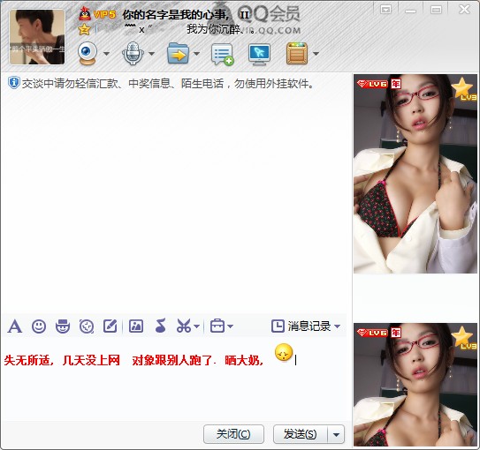Send a picture with image icon
This screenshot has width=480, height=450.
[x=136, y=326]
